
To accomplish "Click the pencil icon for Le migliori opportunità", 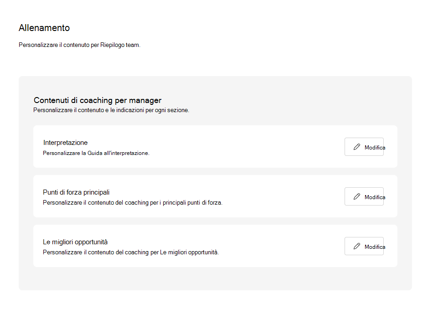I will [356, 247].
